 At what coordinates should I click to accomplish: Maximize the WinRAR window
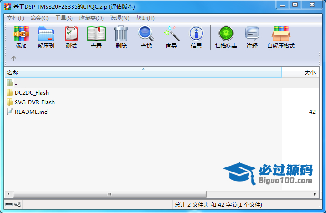[x=295, y=5]
